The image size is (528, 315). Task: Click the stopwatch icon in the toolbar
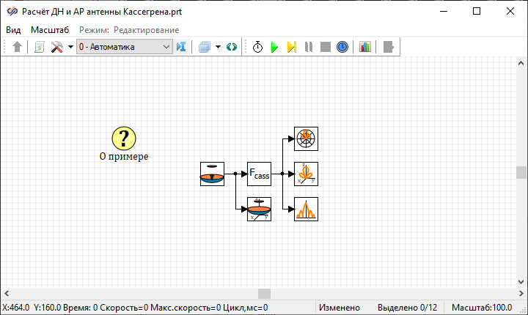(258, 47)
